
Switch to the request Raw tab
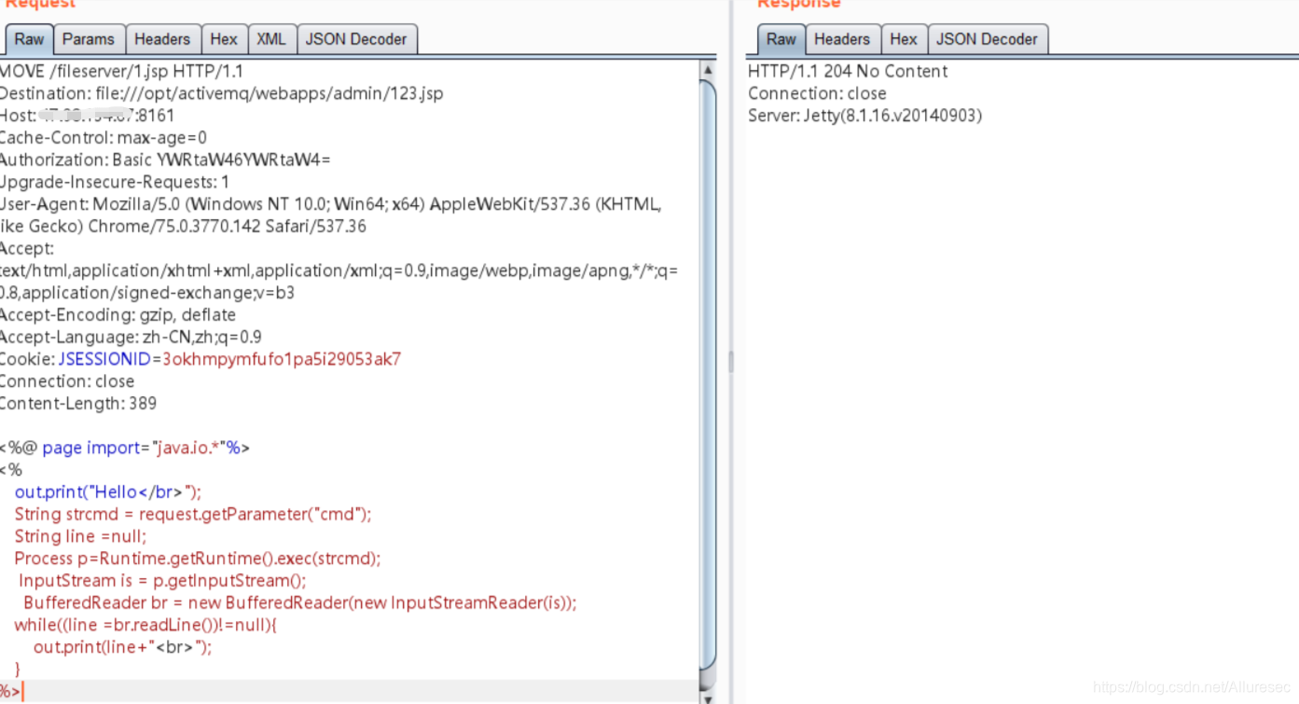coord(29,39)
